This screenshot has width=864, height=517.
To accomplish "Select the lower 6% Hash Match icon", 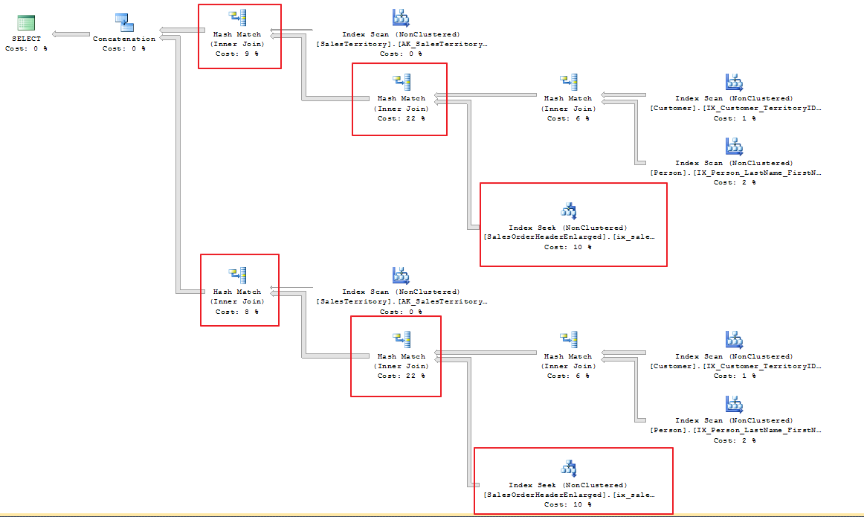I will click(569, 340).
